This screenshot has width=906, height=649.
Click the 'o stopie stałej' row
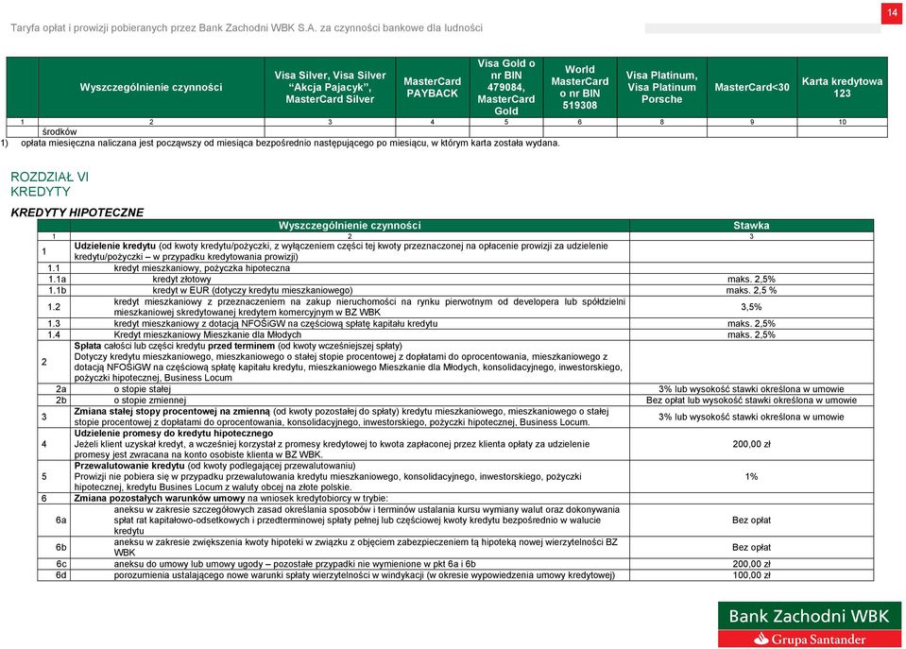(x=142, y=389)
